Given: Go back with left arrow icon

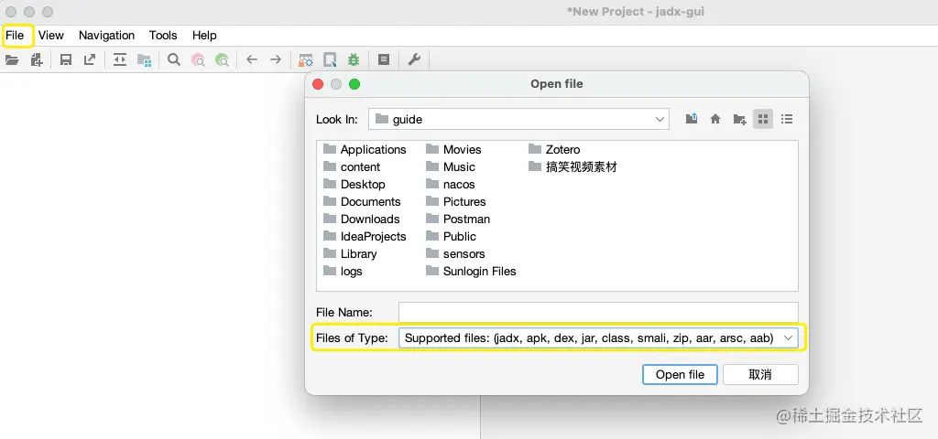Looking at the screenshot, I should [252, 59].
